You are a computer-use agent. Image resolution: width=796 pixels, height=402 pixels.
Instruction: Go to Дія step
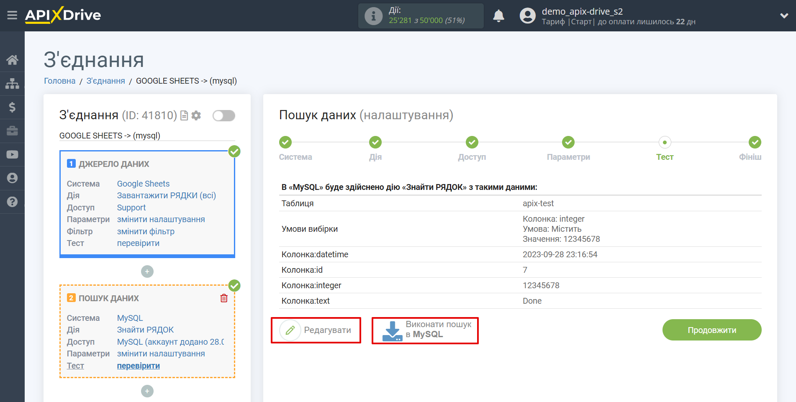[375, 142]
